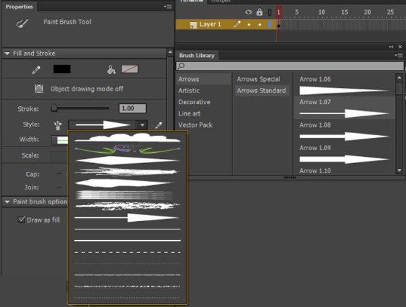Image resolution: width=406 pixels, height=307 pixels.
Task: Click the paint bucket fill icon
Action: [x=111, y=70]
